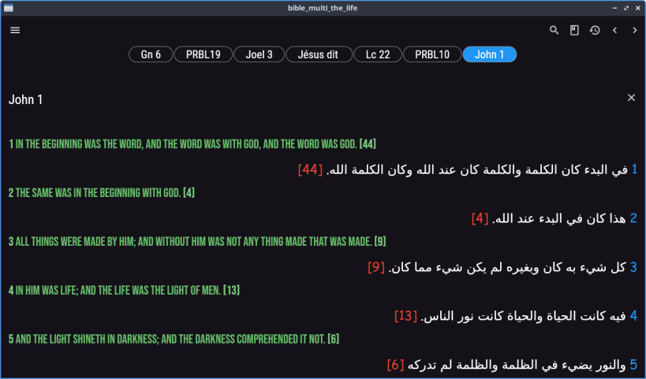Select English verse 4 'In him was life'
This screenshot has height=379, width=646.
124,290
